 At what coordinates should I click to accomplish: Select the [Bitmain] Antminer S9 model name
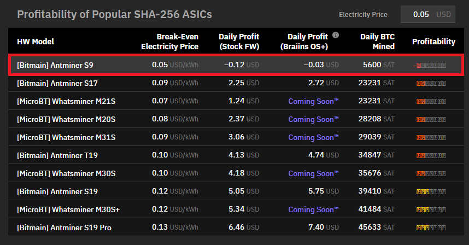55,65
